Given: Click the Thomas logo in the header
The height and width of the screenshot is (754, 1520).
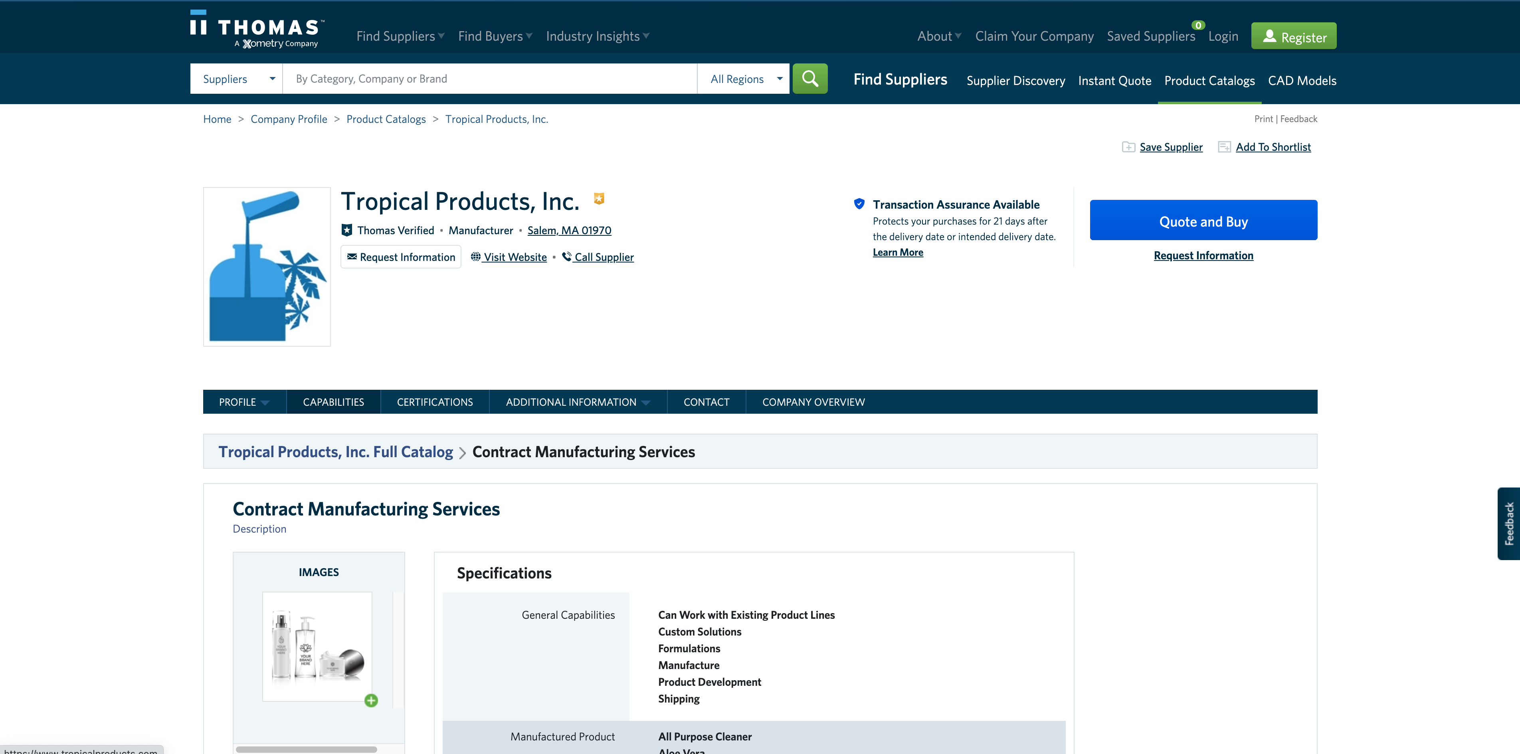Looking at the screenshot, I should tap(257, 29).
